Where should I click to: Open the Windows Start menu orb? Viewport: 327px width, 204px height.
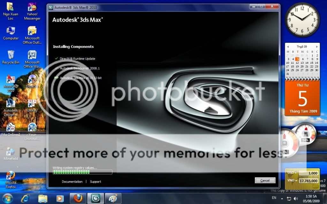[8, 199]
